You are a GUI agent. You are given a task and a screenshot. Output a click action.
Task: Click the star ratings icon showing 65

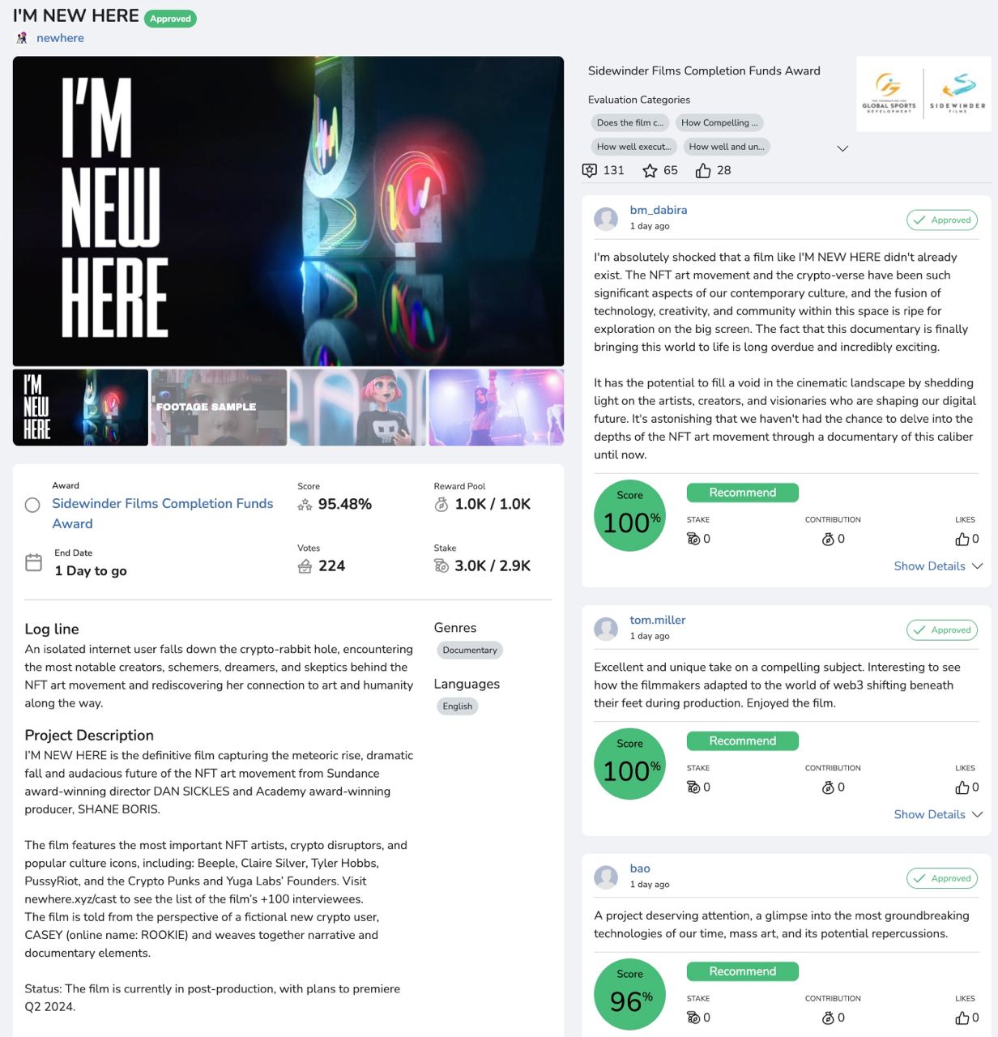pyautogui.click(x=650, y=170)
